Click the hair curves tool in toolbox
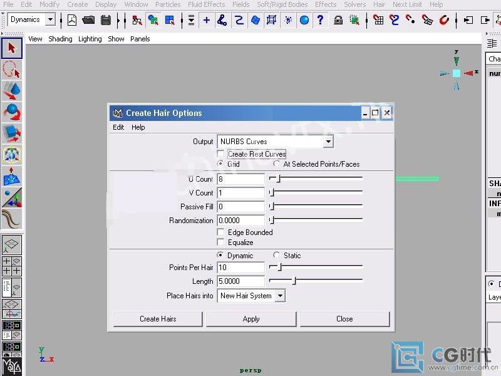 click(12, 219)
